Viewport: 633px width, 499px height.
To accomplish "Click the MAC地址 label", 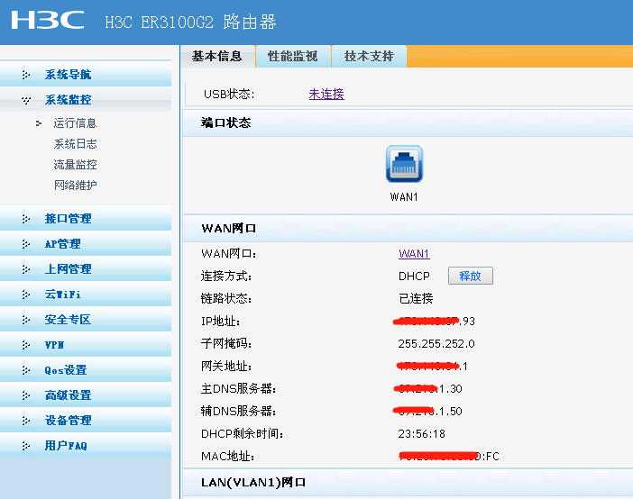I will (x=228, y=457).
